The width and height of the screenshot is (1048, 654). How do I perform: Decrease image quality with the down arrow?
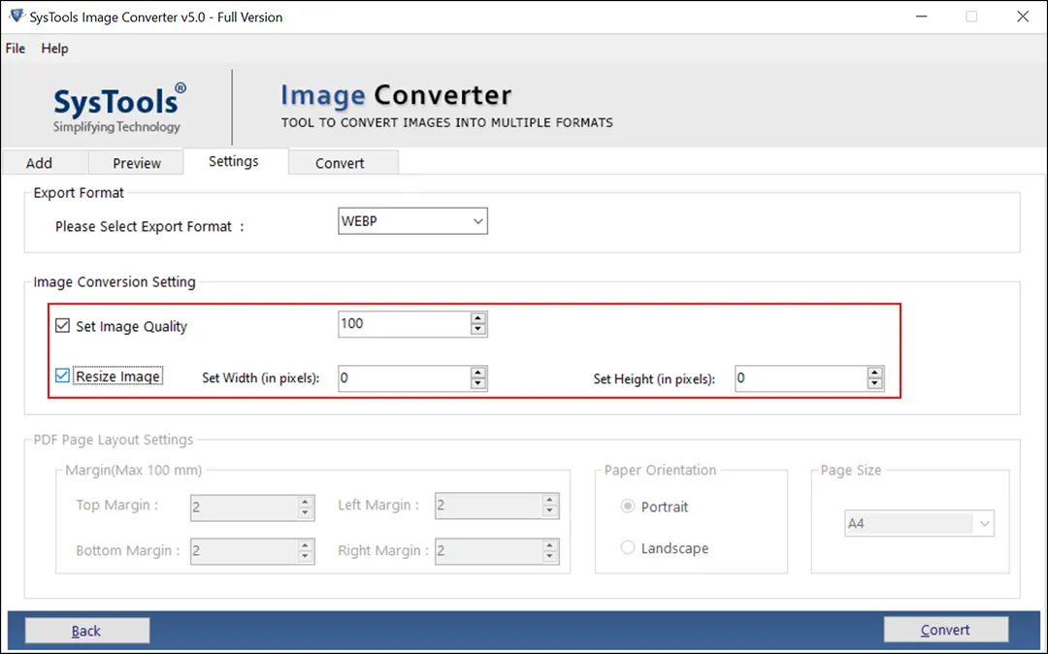[x=477, y=329]
